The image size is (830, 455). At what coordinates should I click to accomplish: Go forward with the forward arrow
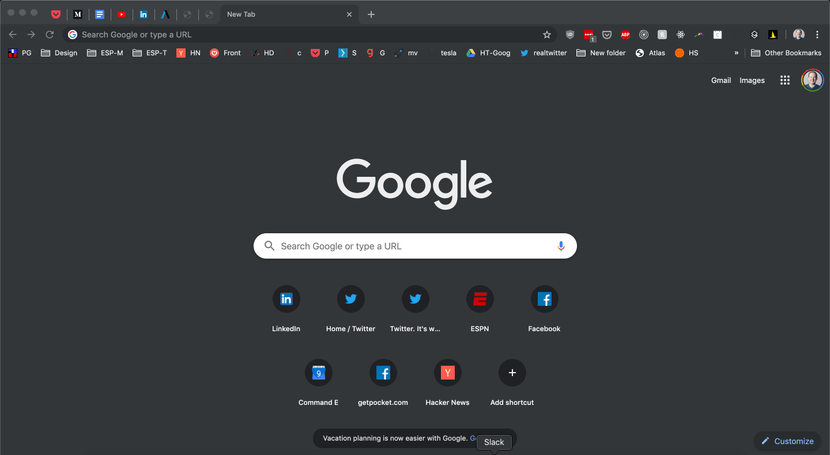coord(31,35)
